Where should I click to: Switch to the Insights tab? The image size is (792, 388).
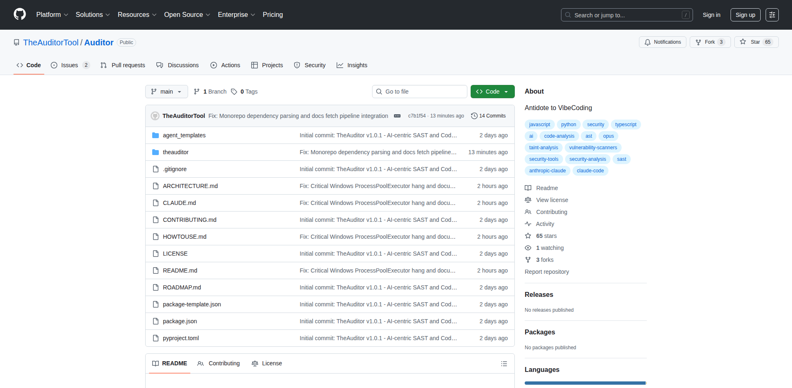coord(352,65)
